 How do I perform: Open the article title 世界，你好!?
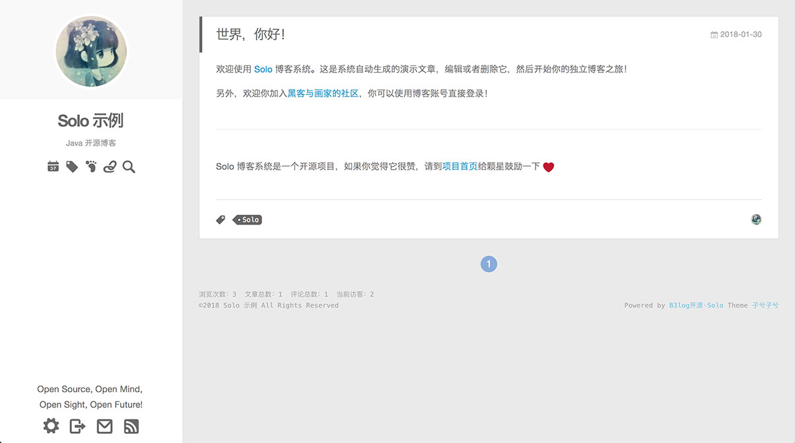(x=250, y=34)
